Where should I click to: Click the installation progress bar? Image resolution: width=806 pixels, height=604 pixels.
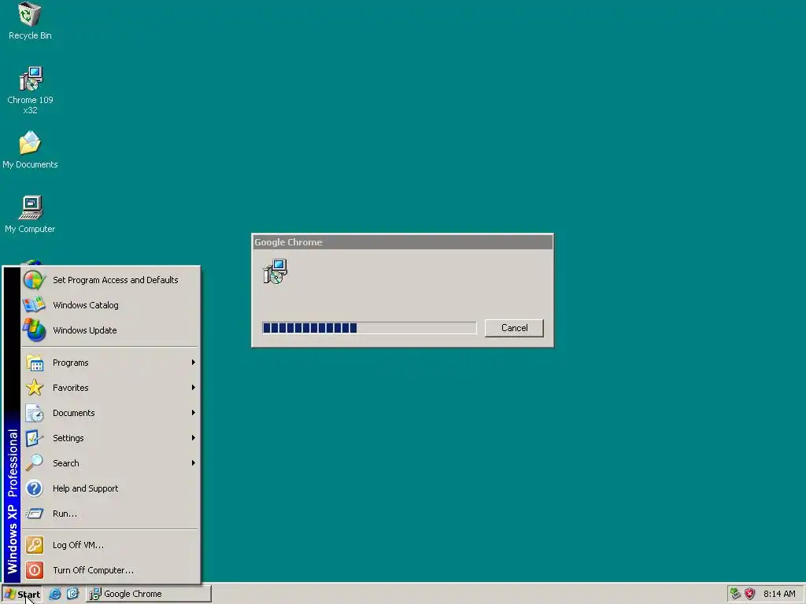point(369,328)
